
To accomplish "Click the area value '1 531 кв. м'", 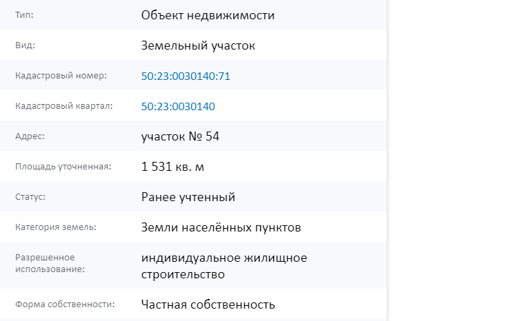I will [x=173, y=167].
